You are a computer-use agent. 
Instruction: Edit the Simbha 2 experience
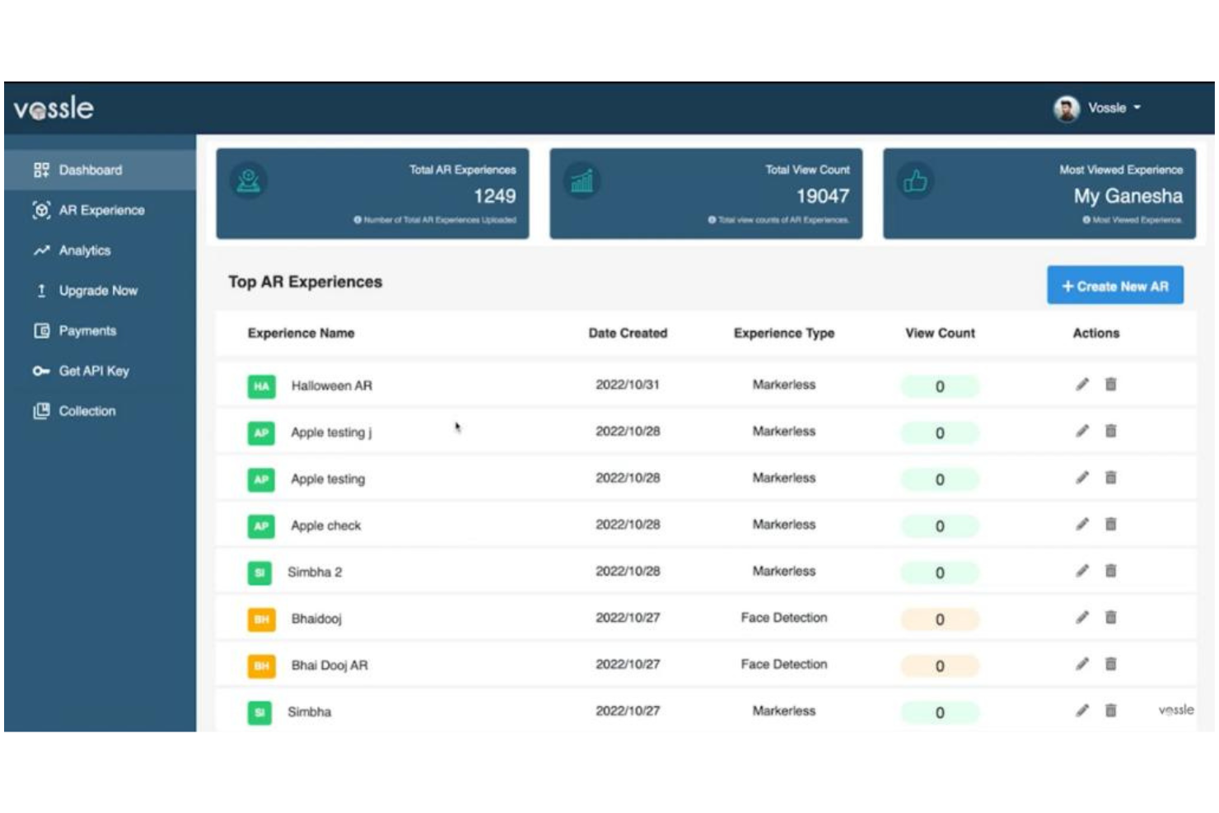click(x=1081, y=571)
